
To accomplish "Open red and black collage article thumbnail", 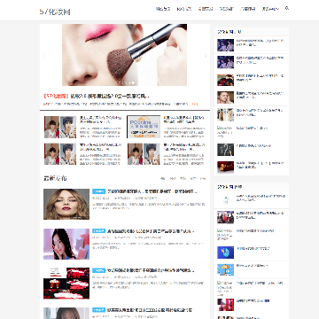I will 66,284.
